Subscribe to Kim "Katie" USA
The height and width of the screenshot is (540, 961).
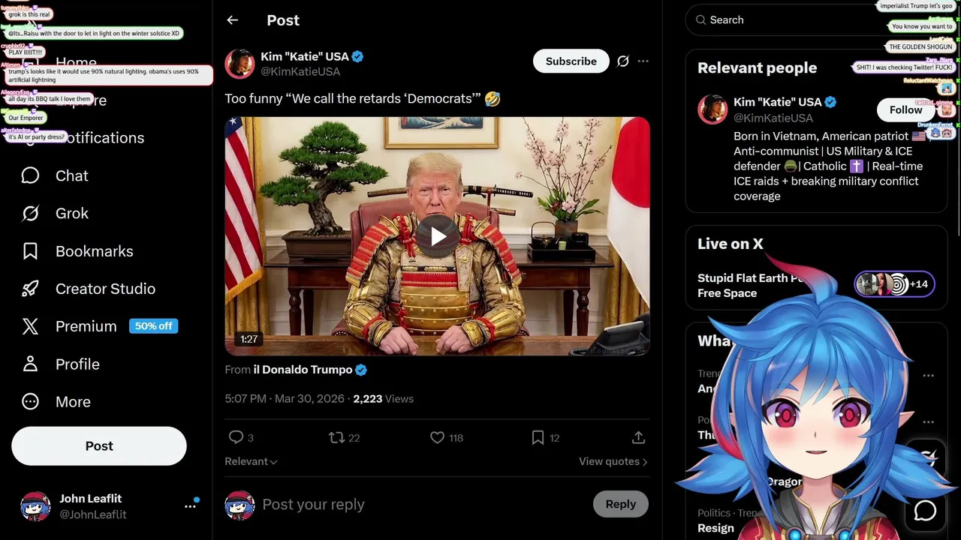click(571, 61)
